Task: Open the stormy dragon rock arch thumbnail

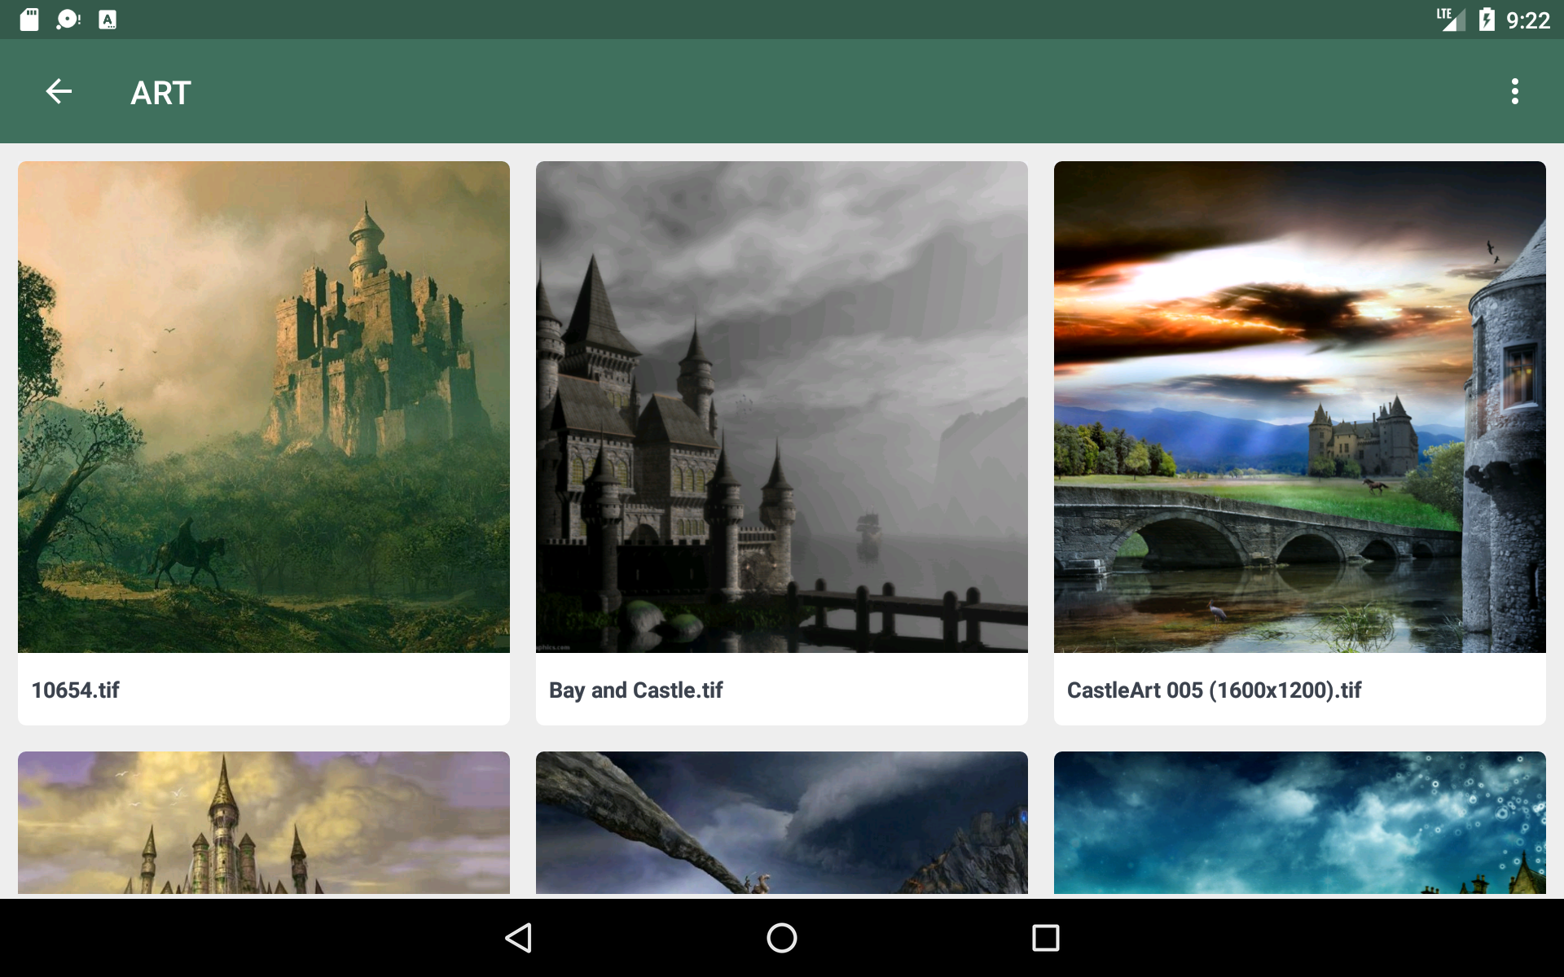Action: [782, 822]
